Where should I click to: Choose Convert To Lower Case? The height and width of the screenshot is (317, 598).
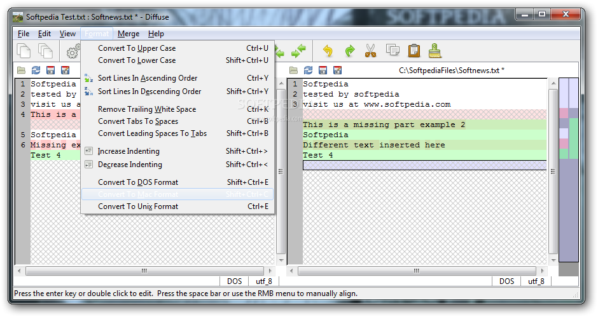[177, 60]
